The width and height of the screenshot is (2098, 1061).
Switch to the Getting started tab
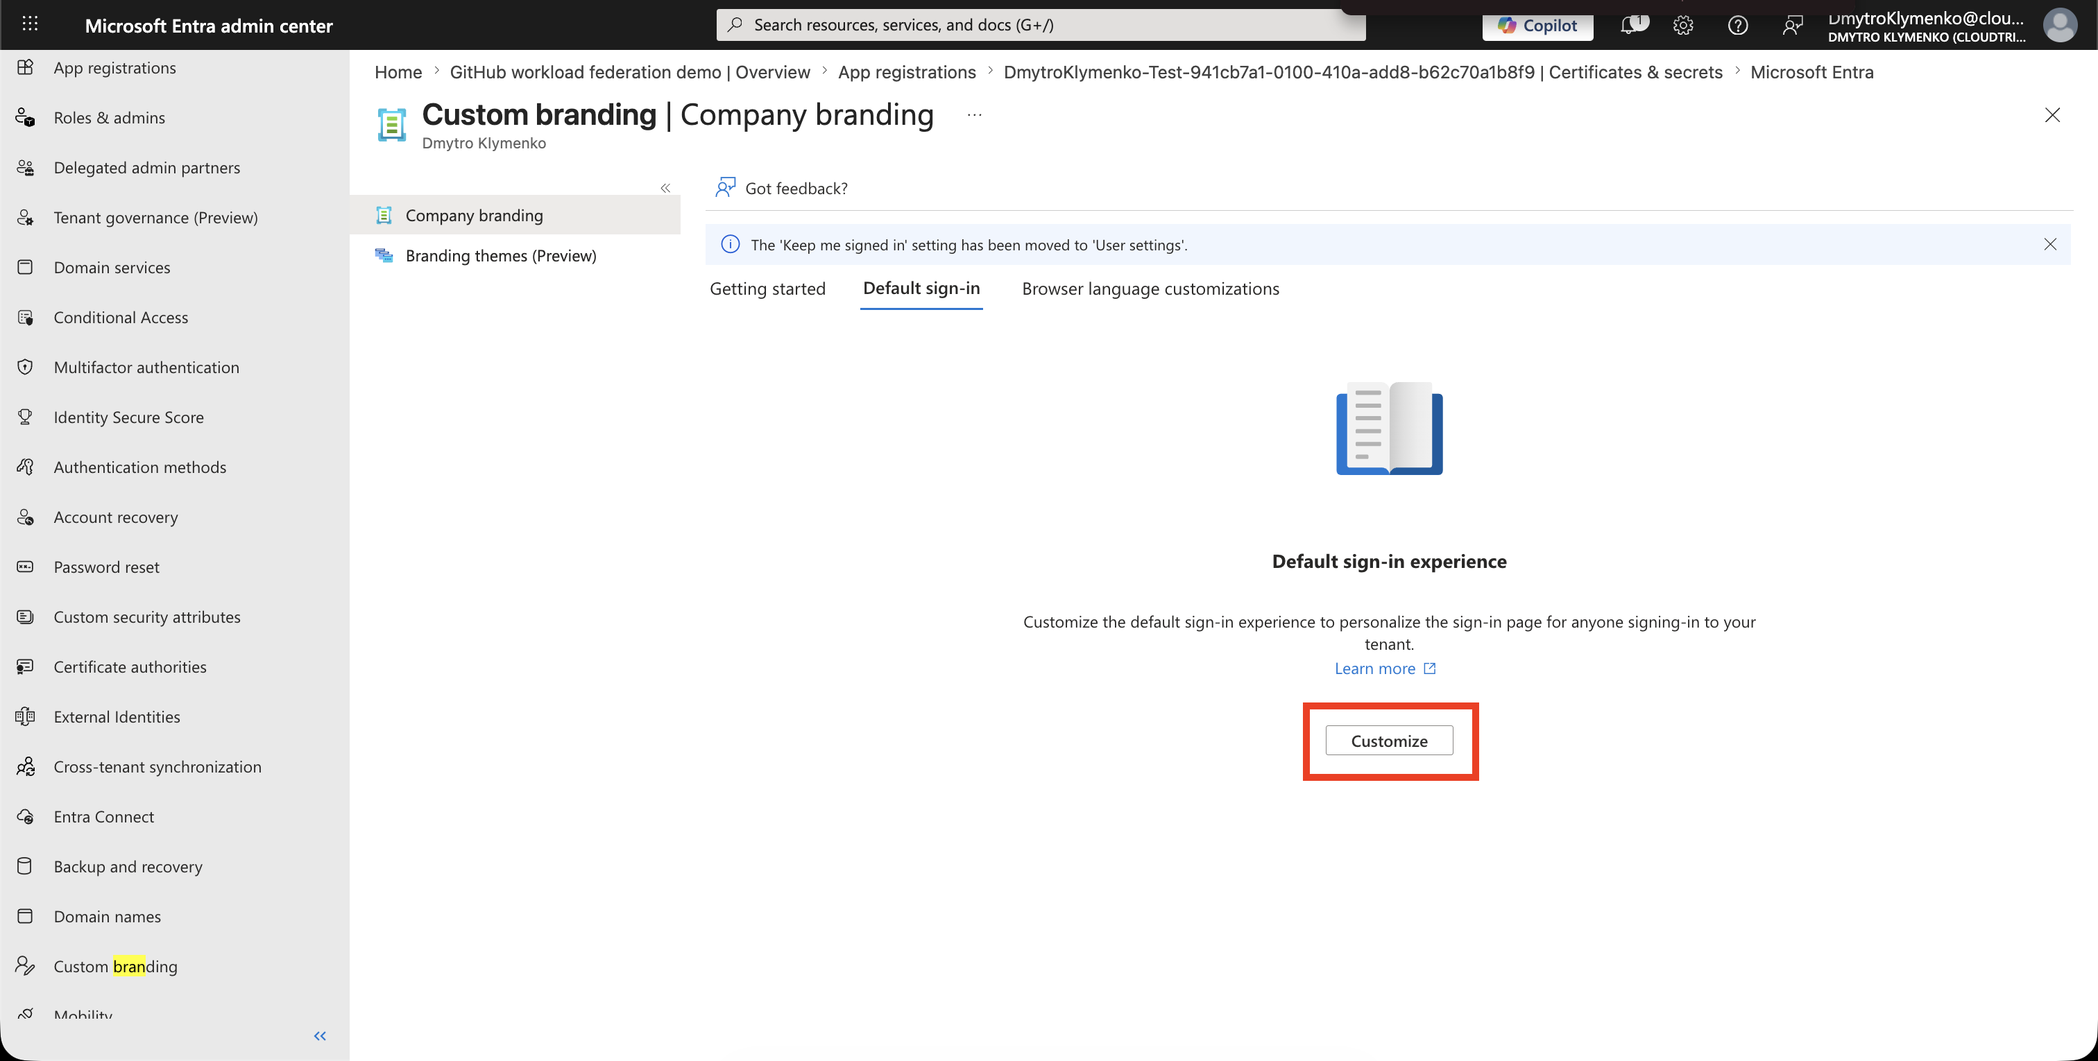coord(767,289)
